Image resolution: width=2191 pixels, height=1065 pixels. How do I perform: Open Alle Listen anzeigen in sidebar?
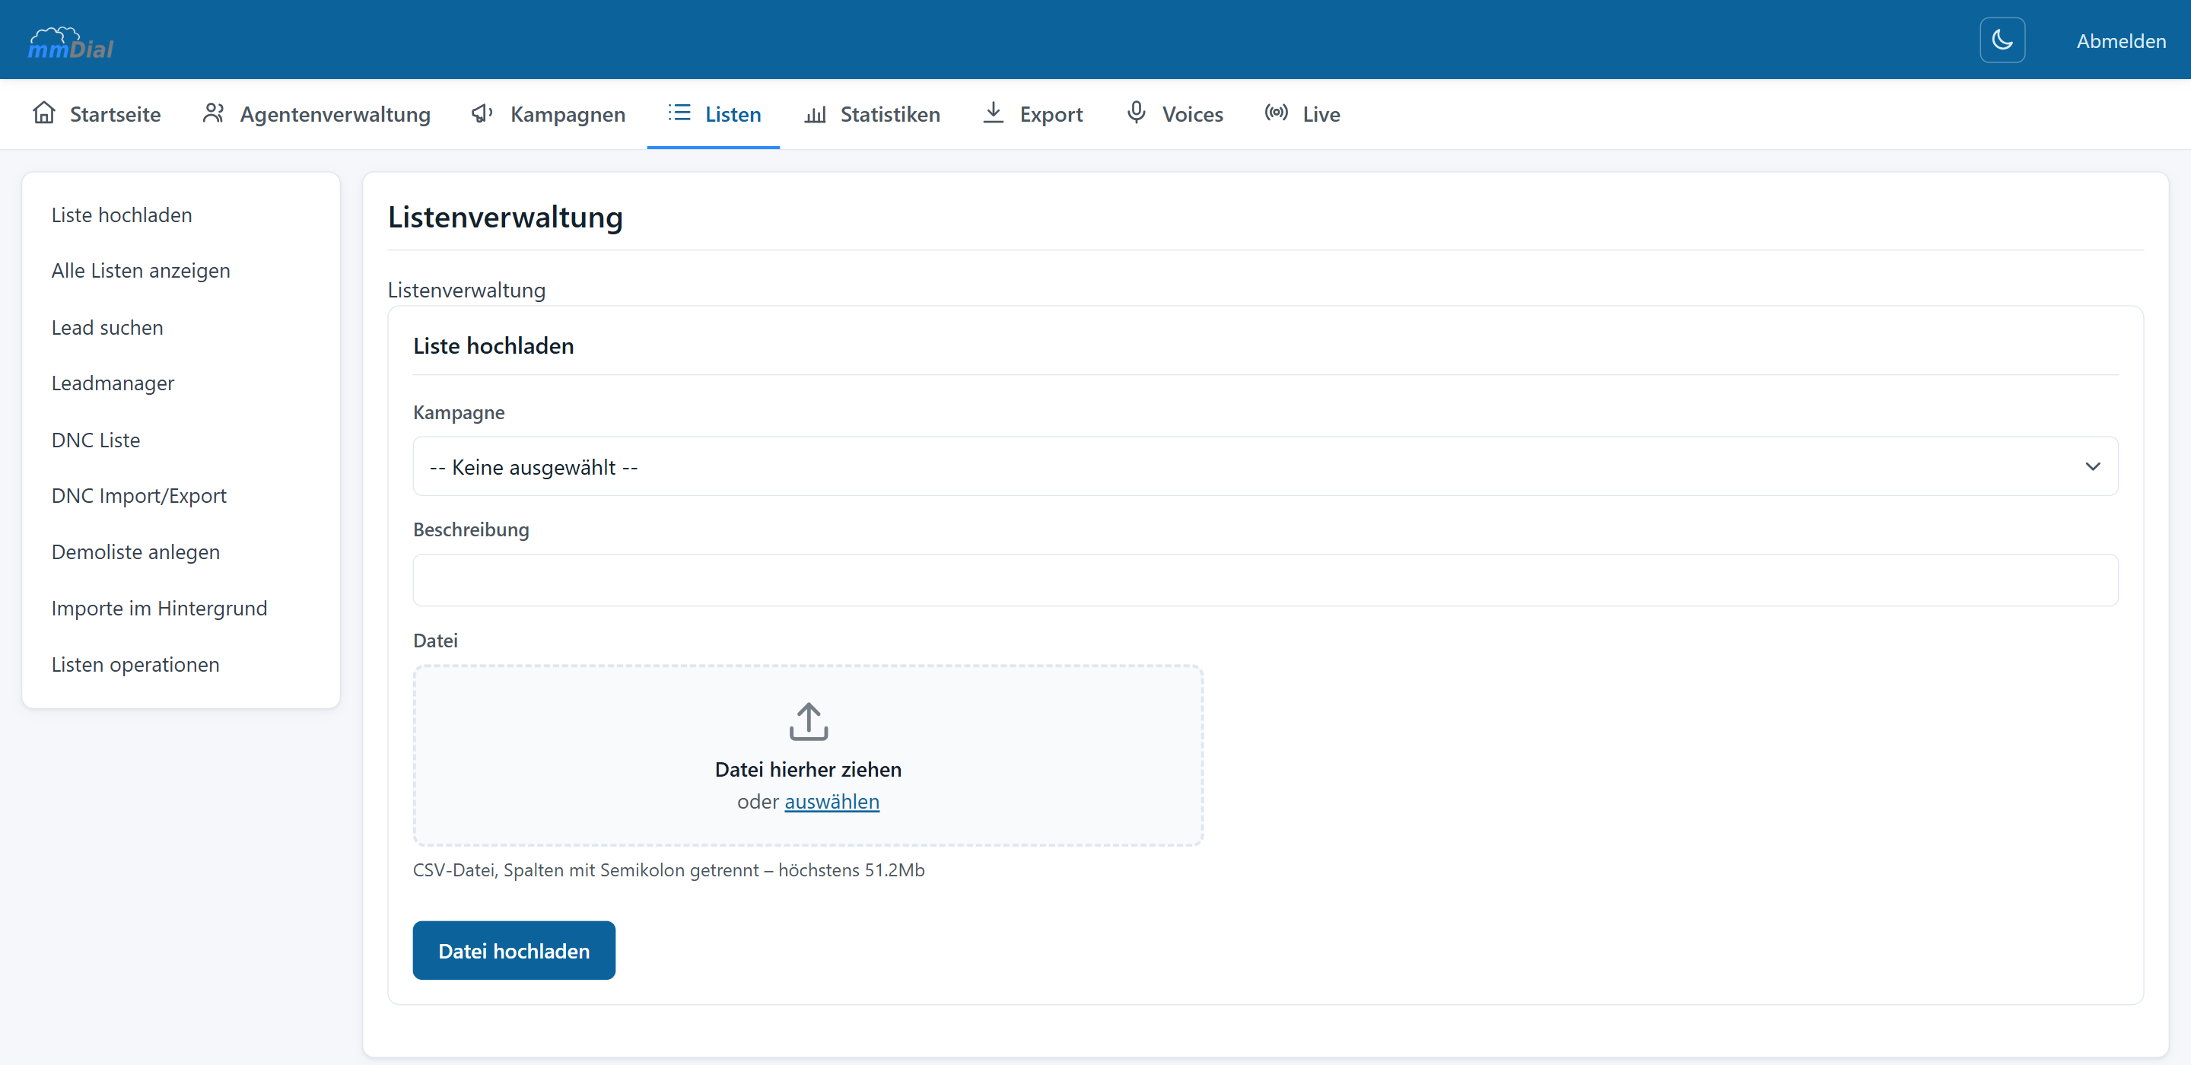point(140,271)
